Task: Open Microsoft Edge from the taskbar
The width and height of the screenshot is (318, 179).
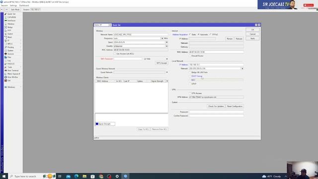Action: click(x=77, y=176)
